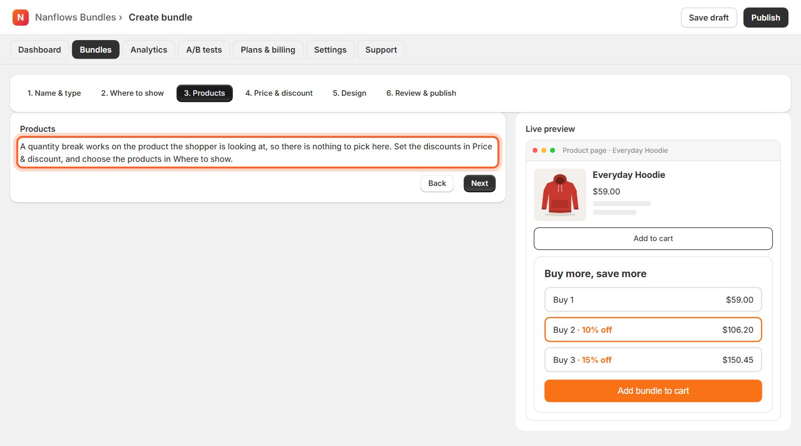Click the Everyday Hoodie product title

pyautogui.click(x=629, y=175)
